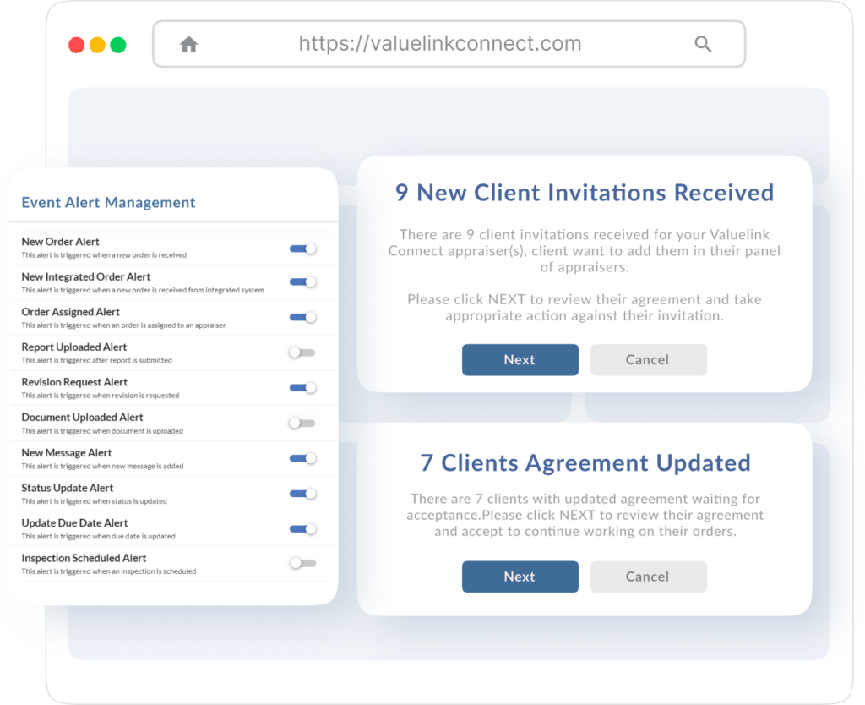
Task: Click the red browser window dot
Action: (77, 43)
